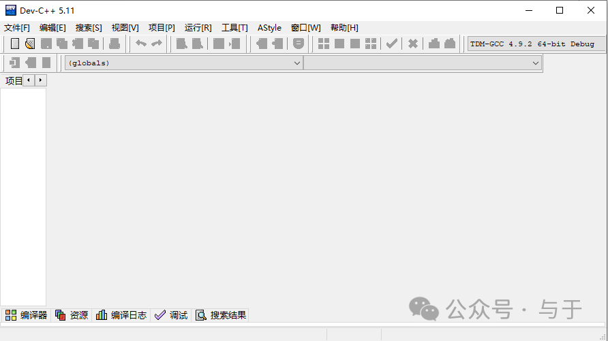Click the Toggle bookmark toolbar icon
The image size is (608, 341).
31,63
